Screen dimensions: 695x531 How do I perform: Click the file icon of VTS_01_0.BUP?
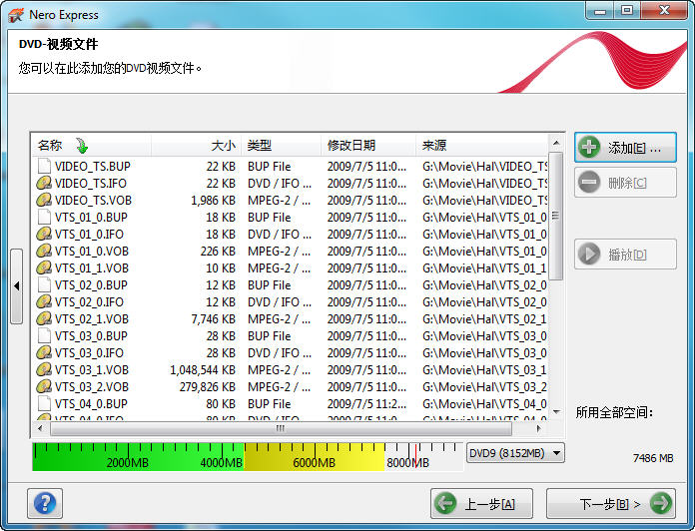44,217
